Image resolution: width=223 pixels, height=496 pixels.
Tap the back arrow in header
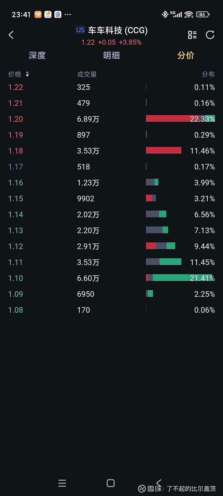pyautogui.click(x=11, y=35)
